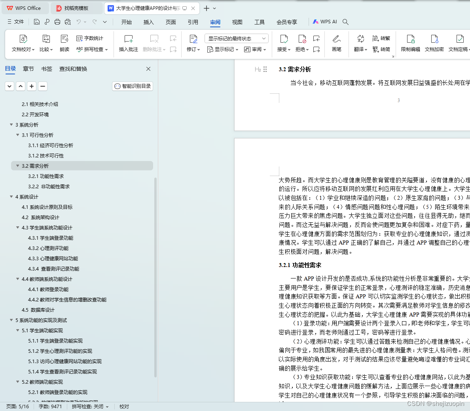Open the 会员专享 tab
Viewport: 470px width, 411px height.
(286, 22)
